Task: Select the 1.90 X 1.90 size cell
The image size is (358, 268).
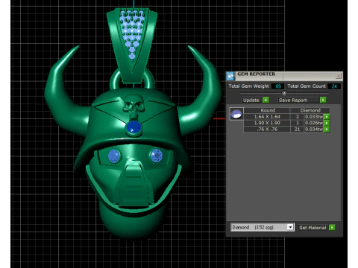Action: pyautogui.click(x=267, y=123)
